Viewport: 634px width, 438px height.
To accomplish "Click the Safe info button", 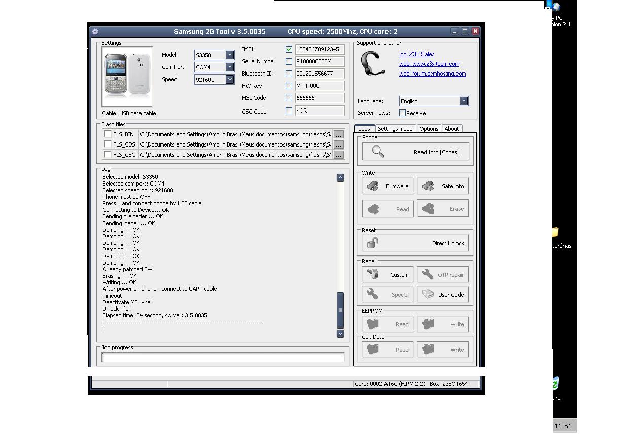I will pos(443,186).
